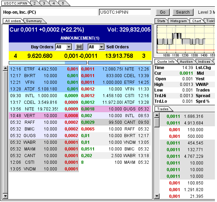217x202 pixels.
Task: Select VNDM buy order at 13:05
Action: coord(44,169)
